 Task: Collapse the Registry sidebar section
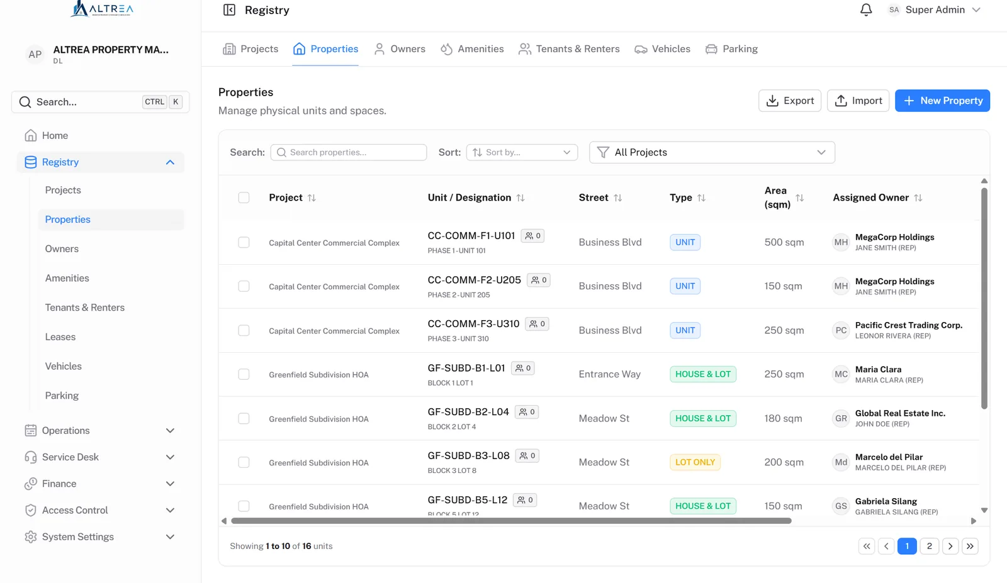(x=101, y=162)
